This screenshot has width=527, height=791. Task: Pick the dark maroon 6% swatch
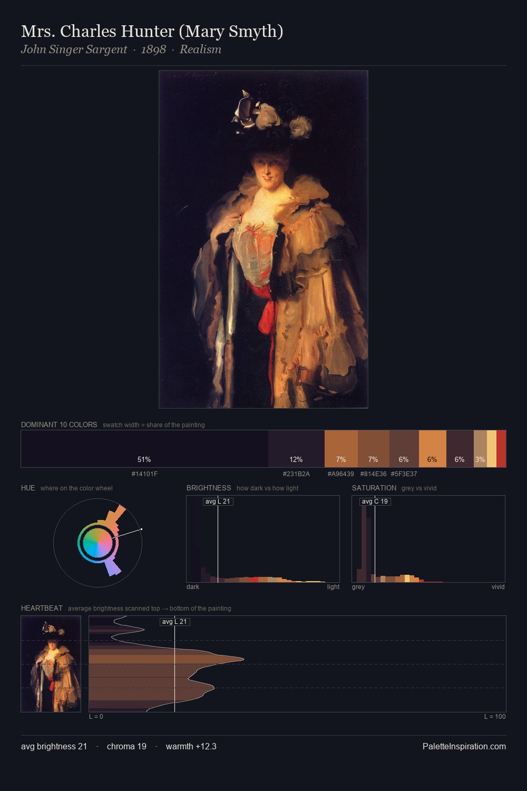[460, 449]
